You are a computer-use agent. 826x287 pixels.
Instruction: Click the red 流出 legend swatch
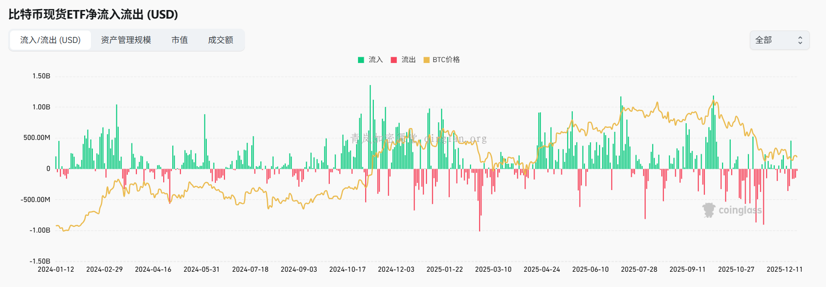[394, 60]
